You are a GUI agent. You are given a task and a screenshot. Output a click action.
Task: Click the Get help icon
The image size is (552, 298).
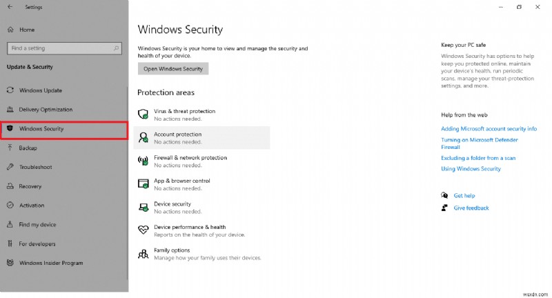click(446, 196)
